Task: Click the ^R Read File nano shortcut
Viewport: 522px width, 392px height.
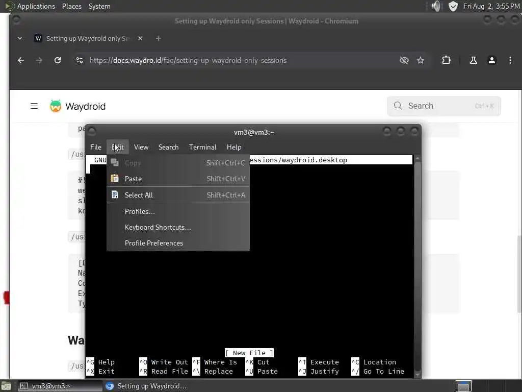Action: coord(164,372)
